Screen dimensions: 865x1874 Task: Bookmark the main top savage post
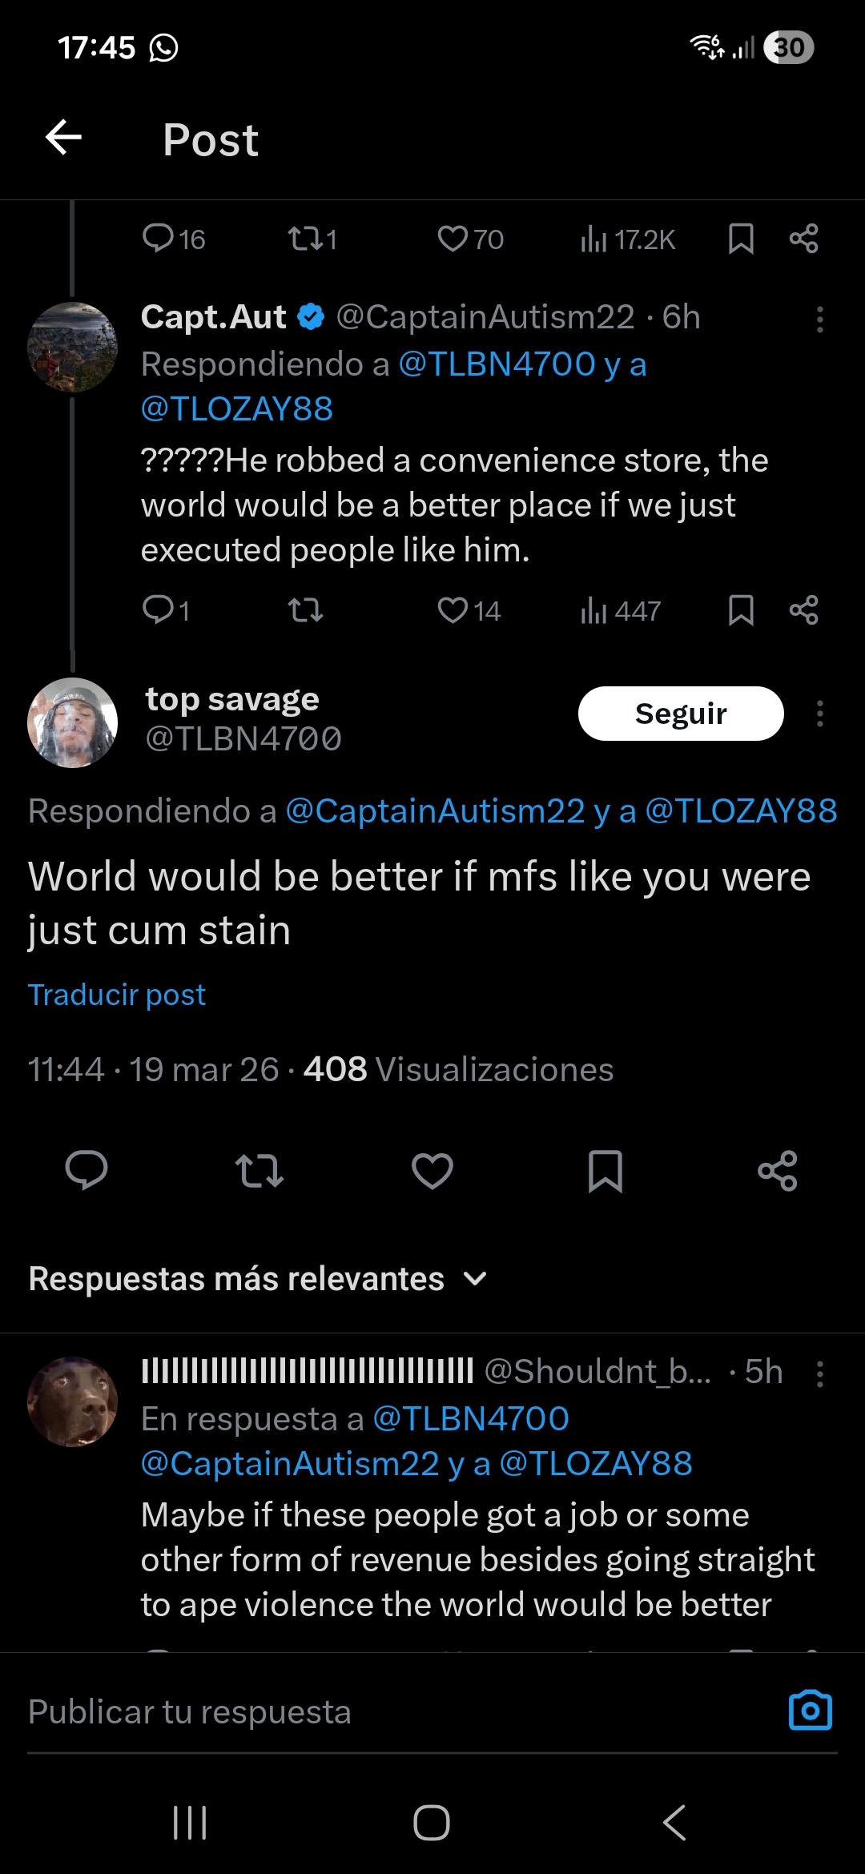(x=605, y=1171)
